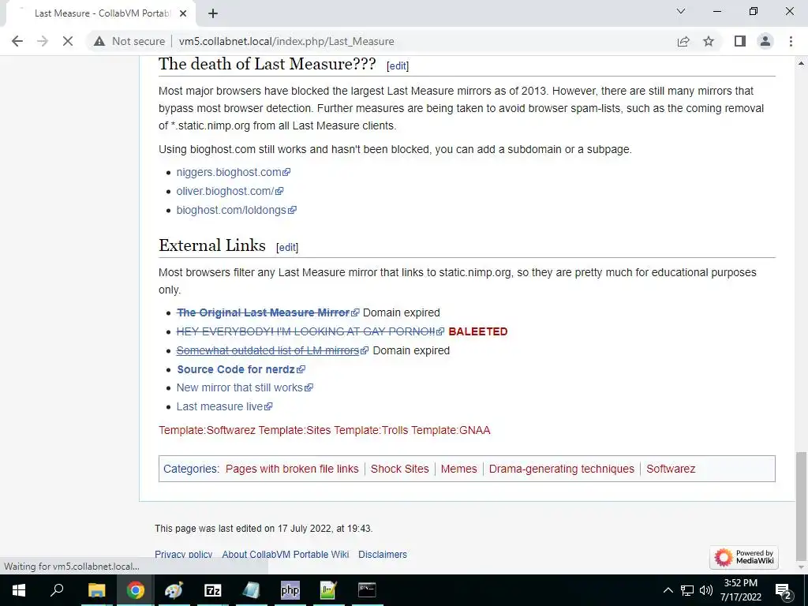Click the scrollbar up arrow
The width and height of the screenshot is (808, 606).
point(801,63)
